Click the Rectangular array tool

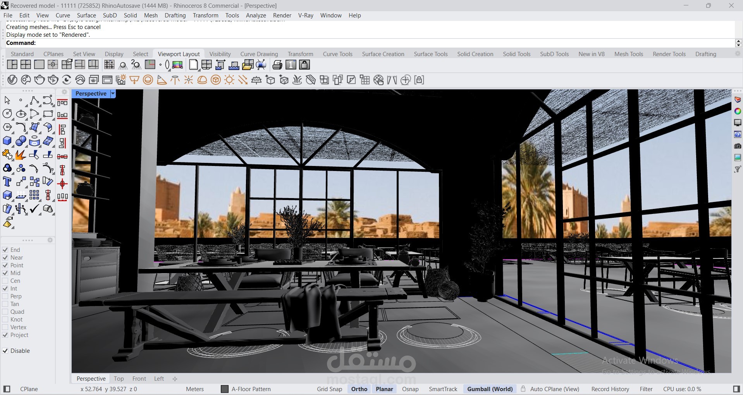(x=34, y=195)
